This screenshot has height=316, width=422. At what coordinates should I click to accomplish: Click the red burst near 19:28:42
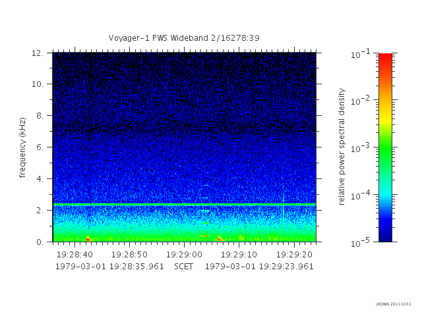[x=88, y=238]
